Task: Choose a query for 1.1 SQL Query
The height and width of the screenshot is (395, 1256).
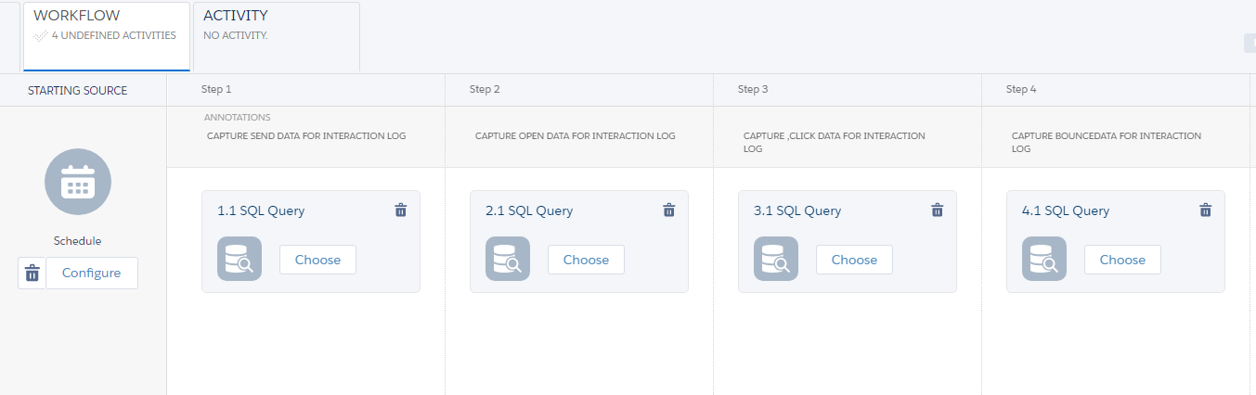Action: (317, 260)
